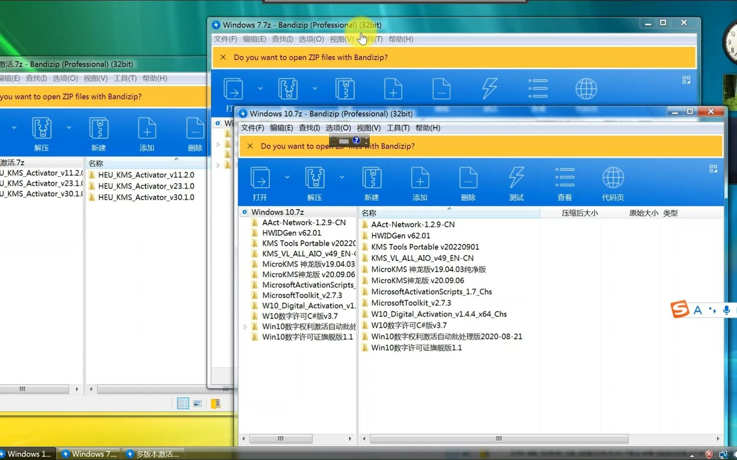Toggle Sogou input English/Chinese mode
The width and height of the screenshot is (737, 460).
tap(698, 310)
